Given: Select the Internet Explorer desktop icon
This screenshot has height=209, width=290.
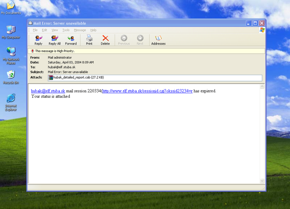Looking at the screenshot, I should click(x=11, y=98).
